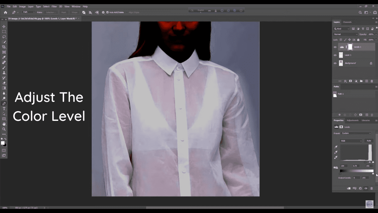378x213 pixels.
Task: Pick black point eyedropper in Levels
Action: [336, 147]
